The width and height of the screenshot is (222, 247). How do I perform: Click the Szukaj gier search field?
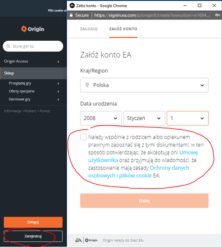point(33,46)
